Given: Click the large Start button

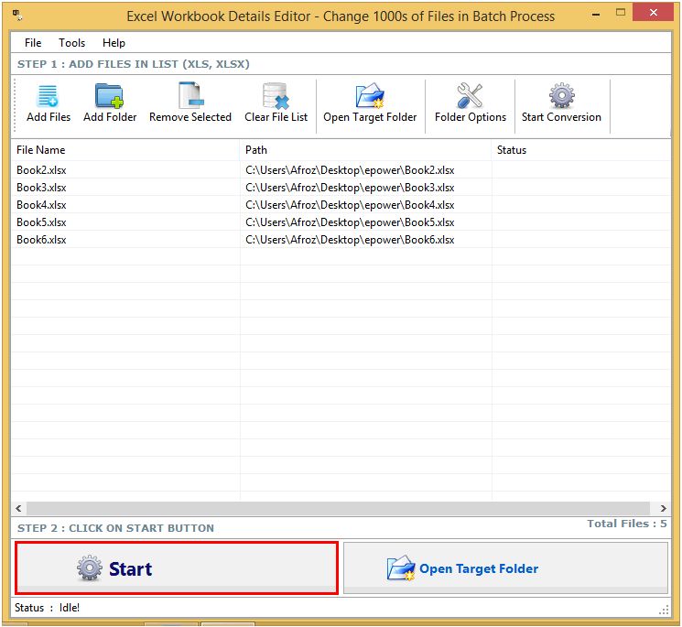Looking at the screenshot, I should tap(177, 568).
